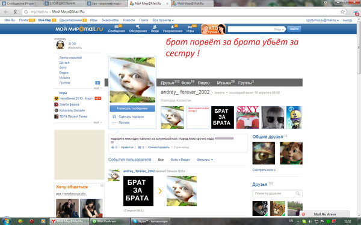361x225 pixels.
Task: Click the orange arrow between changed photos
Action: 160,191
